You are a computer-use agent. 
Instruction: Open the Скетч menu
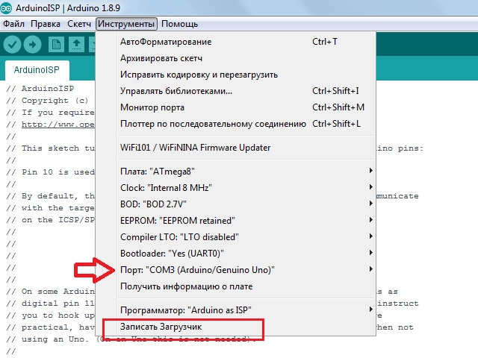79,24
